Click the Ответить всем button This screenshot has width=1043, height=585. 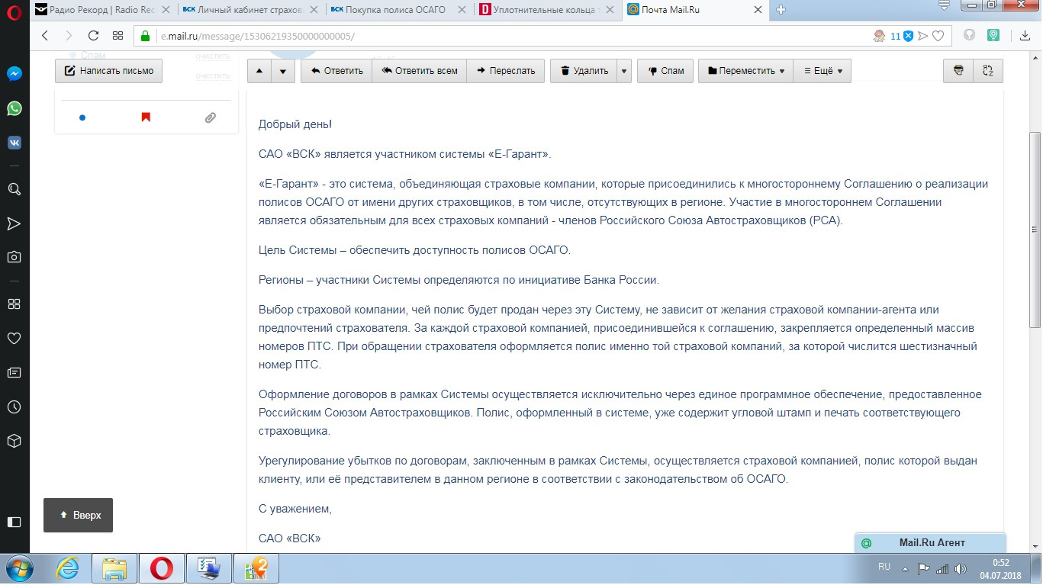(419, 71)
